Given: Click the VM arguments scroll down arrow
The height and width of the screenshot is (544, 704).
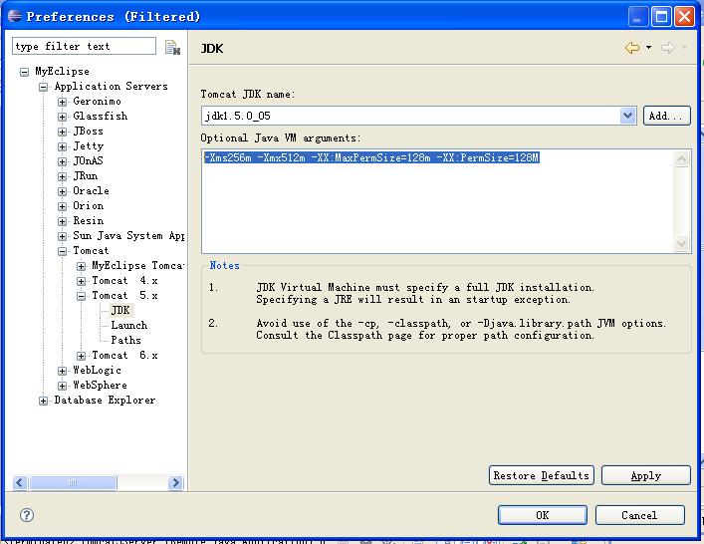Looking at the screenshot, I should (681, 243).
